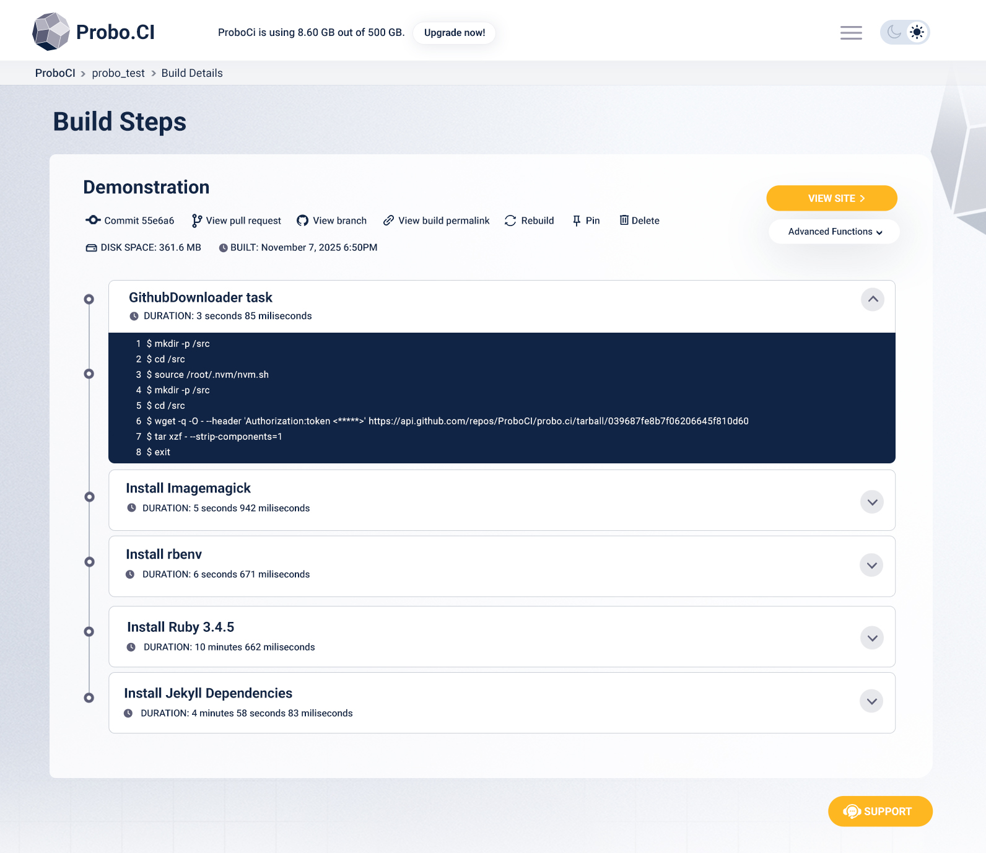The width and height of the screenshot is (986, 853).
Task: Click the Install Jekyll Dependencies timeline marker
Action: point(89,698)
